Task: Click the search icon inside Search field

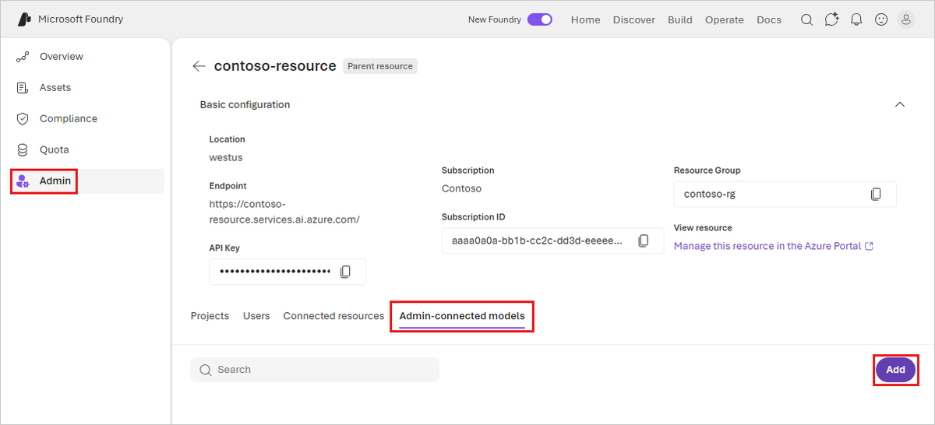Action: pyautogui.click(x=206, y=370)
